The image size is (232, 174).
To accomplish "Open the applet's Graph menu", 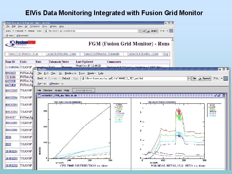I will (58, 90).
